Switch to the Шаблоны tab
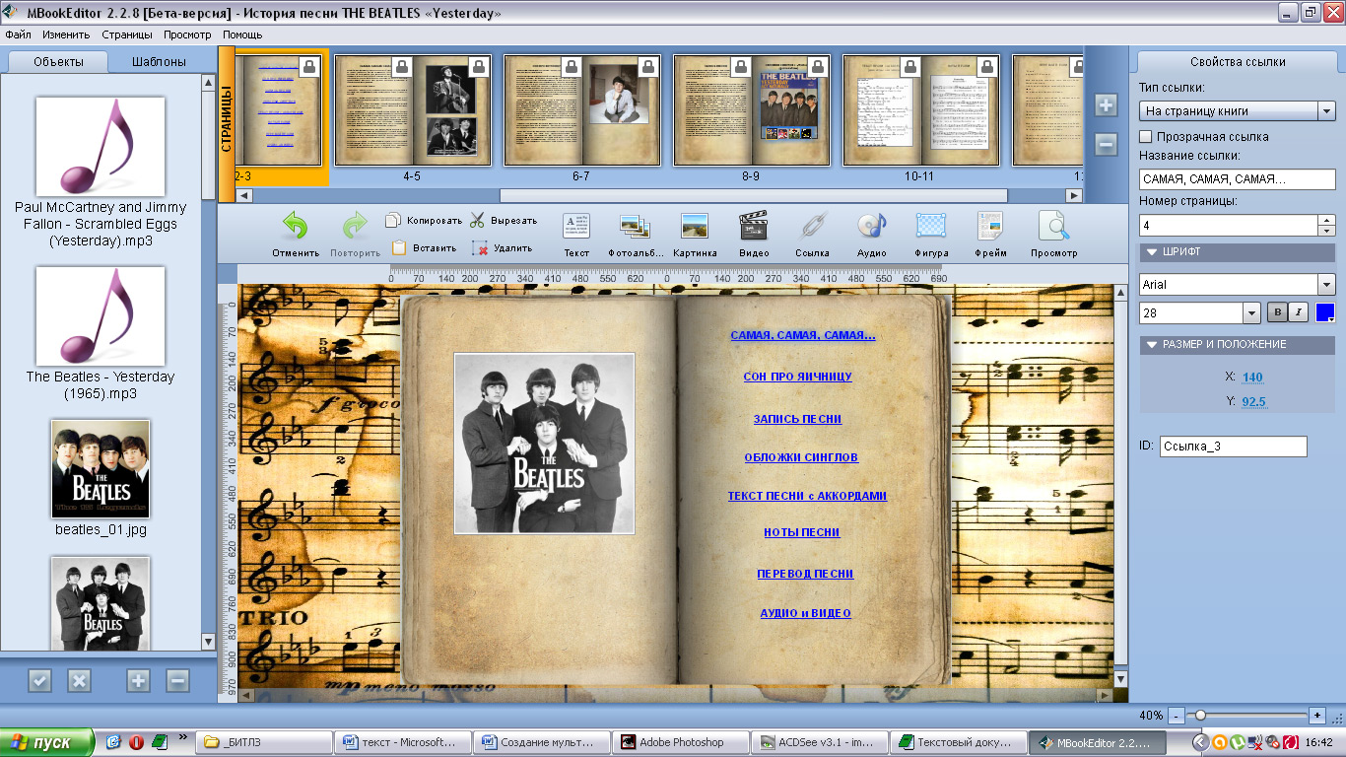Viewport: 1346px width, 757px height. coord(160,61)
